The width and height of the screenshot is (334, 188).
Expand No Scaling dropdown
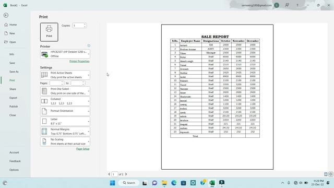65,142
